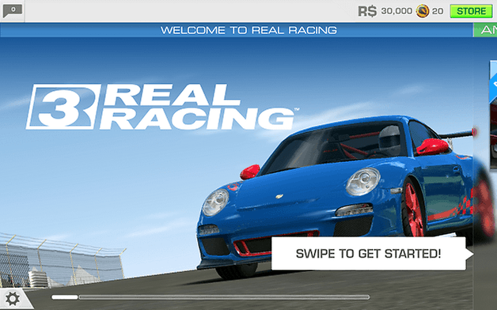The width and height of the screenshot is (497, 310).
Task: Open settings with the gear icon
Action: [x=13, y=299]
